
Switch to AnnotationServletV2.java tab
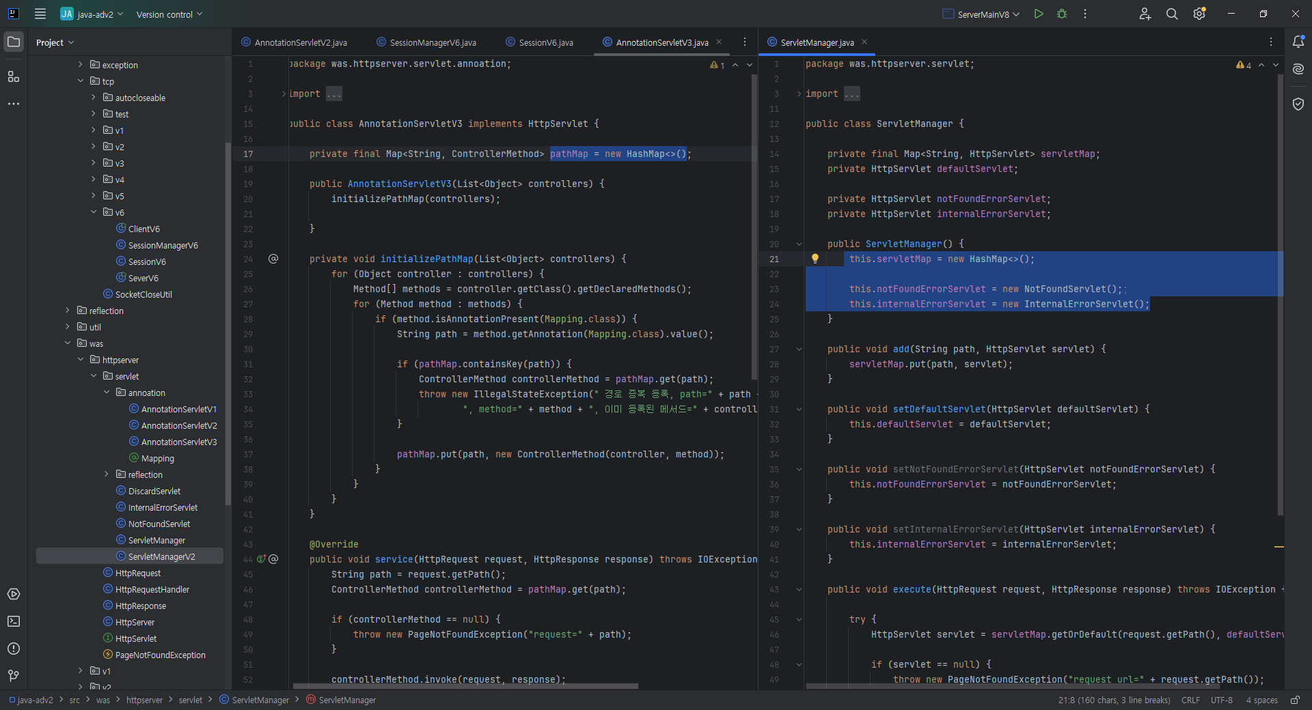294,42
